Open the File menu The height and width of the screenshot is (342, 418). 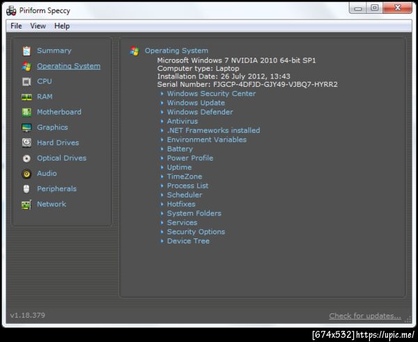click(x=16, y=26)
